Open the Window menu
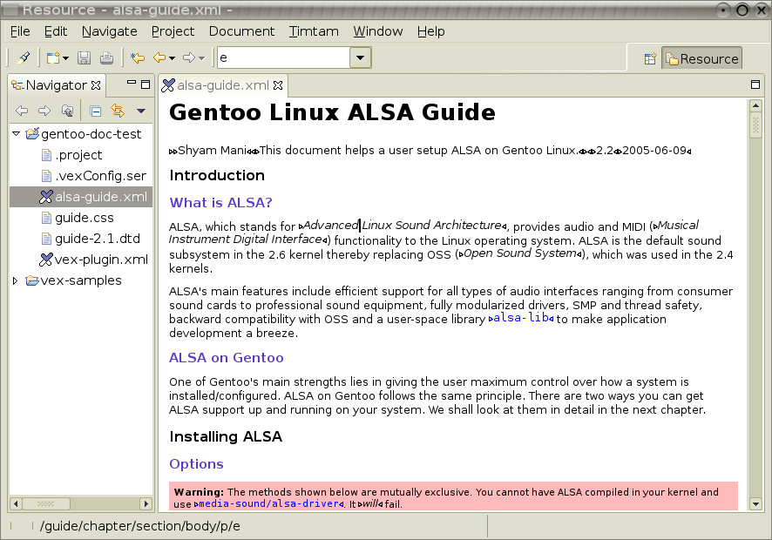The width and height of the screenshot is (772, 540). [378, 31]
